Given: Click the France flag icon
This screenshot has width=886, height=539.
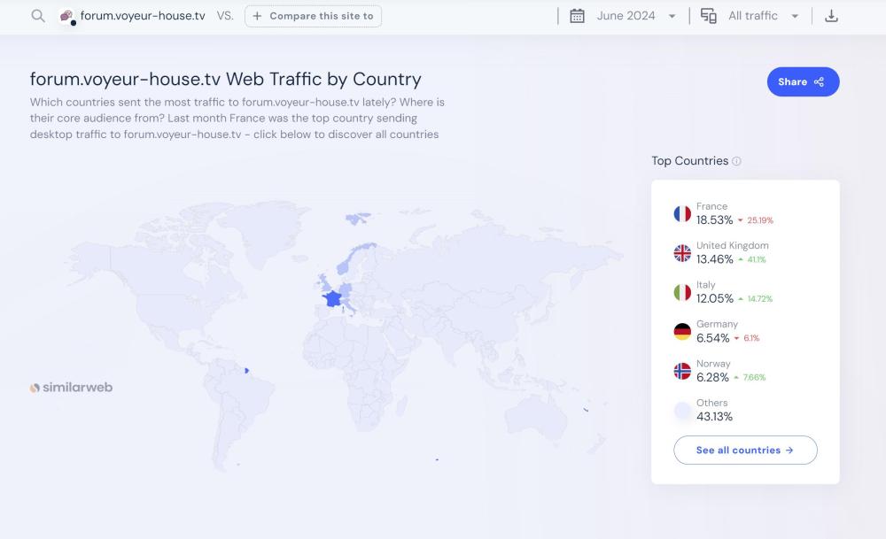Looking at the screenshot, I should (682, 214).
